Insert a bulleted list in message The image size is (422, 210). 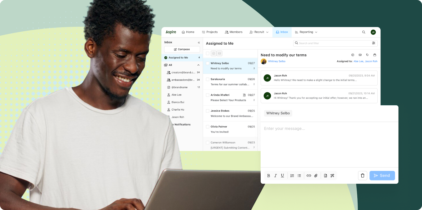click(x=299, y=176)
